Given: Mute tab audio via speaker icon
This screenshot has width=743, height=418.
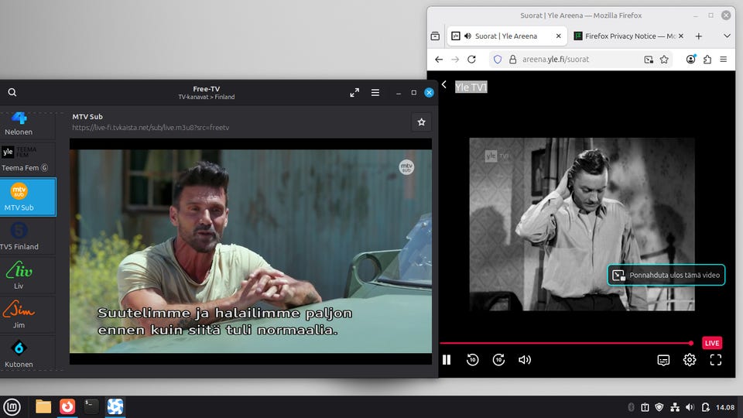Looking at the screenshot, I should click(x=467, y=36).
